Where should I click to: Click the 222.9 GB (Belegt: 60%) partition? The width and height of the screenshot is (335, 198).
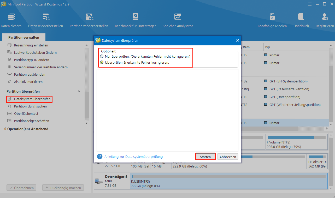[x=239, y=161]
